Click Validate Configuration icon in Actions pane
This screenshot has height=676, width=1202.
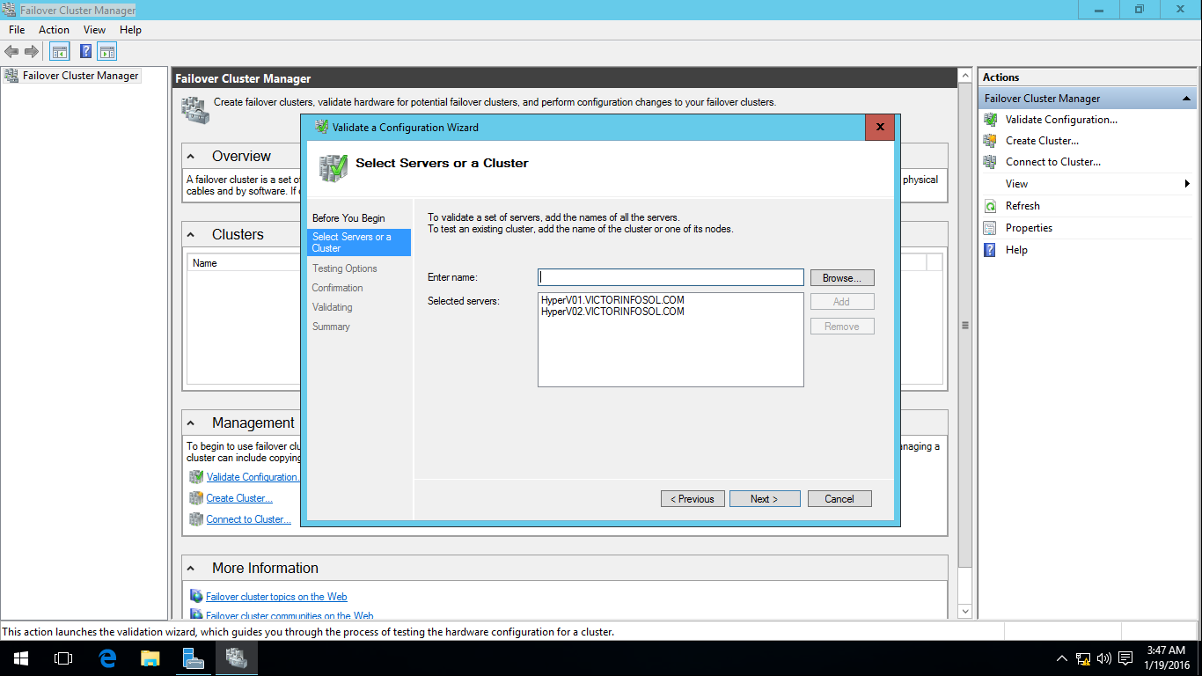point(990,120)
